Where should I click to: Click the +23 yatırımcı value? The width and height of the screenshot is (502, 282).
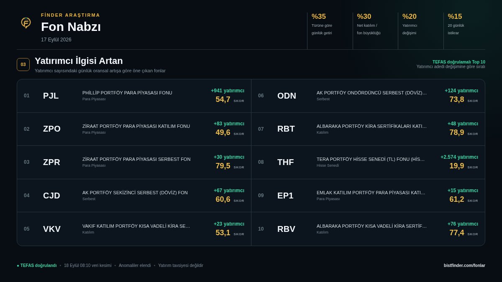pos(229,224)
